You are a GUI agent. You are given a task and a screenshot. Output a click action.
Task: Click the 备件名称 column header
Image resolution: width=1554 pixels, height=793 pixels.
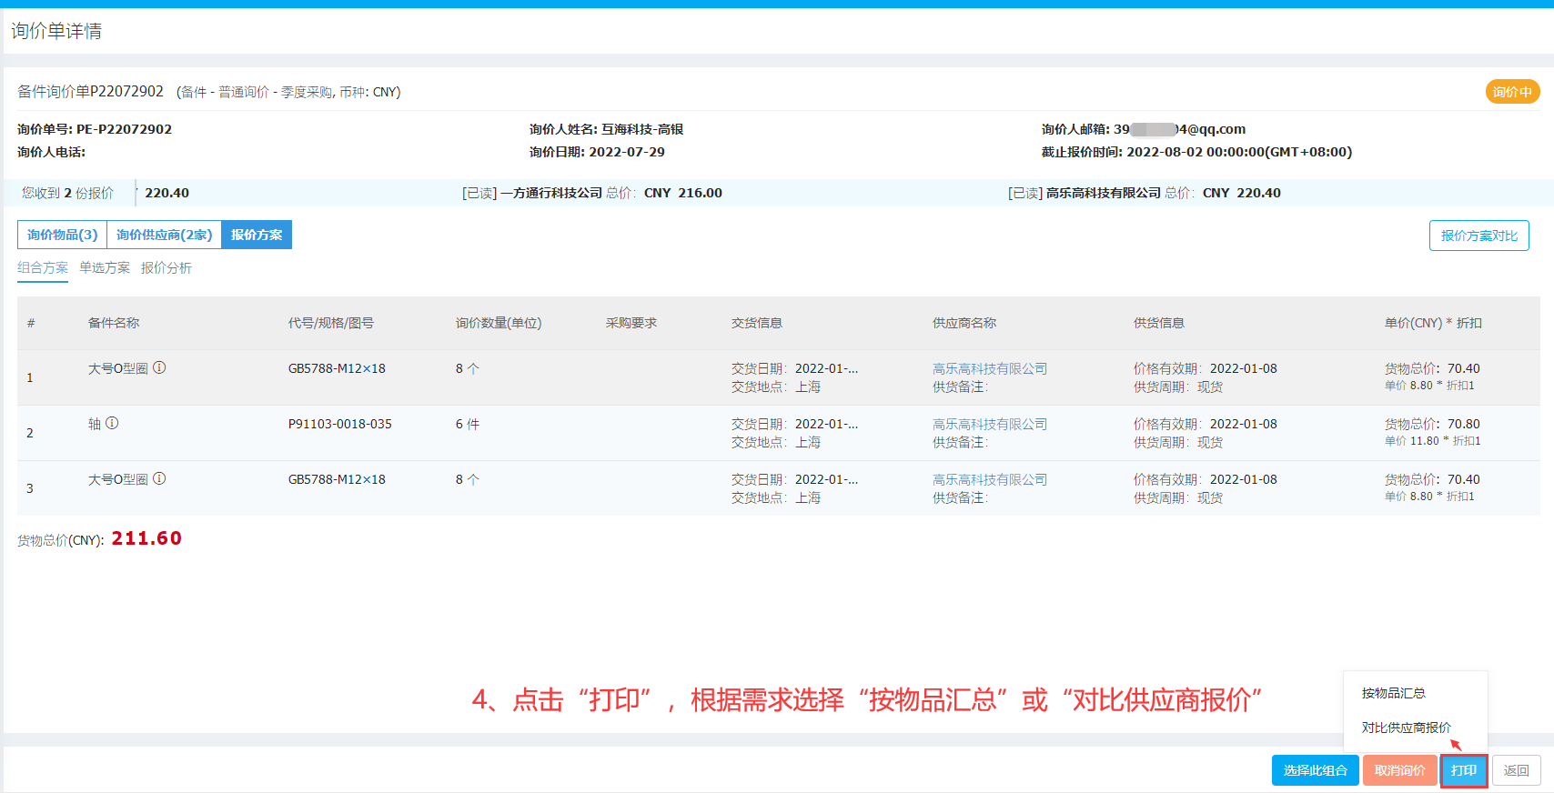[114, 323]
